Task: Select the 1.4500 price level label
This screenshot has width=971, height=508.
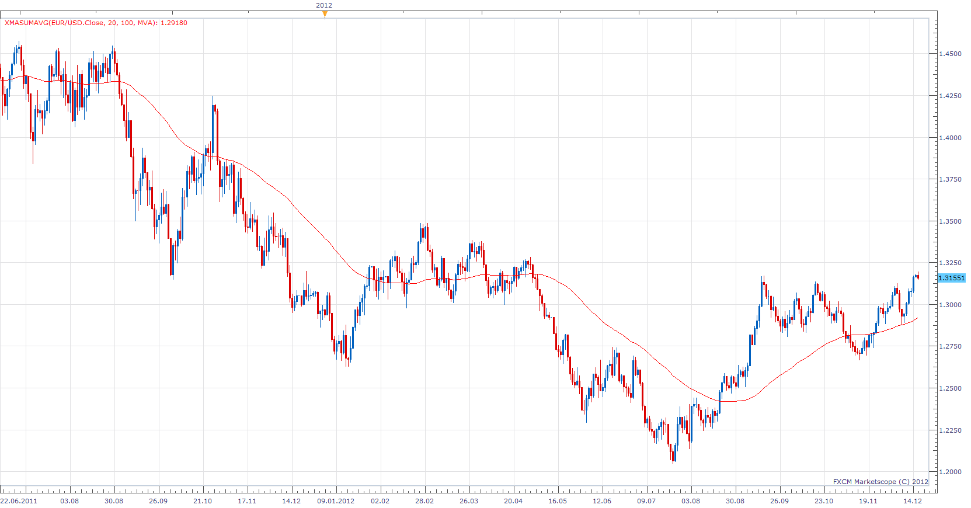Action: pyautogui.click(x=950, y=54)
